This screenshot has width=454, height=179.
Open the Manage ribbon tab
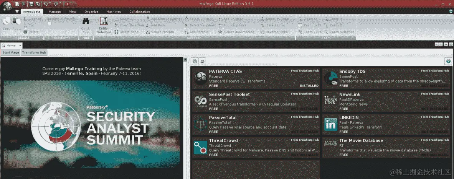[x=55, y=11]
